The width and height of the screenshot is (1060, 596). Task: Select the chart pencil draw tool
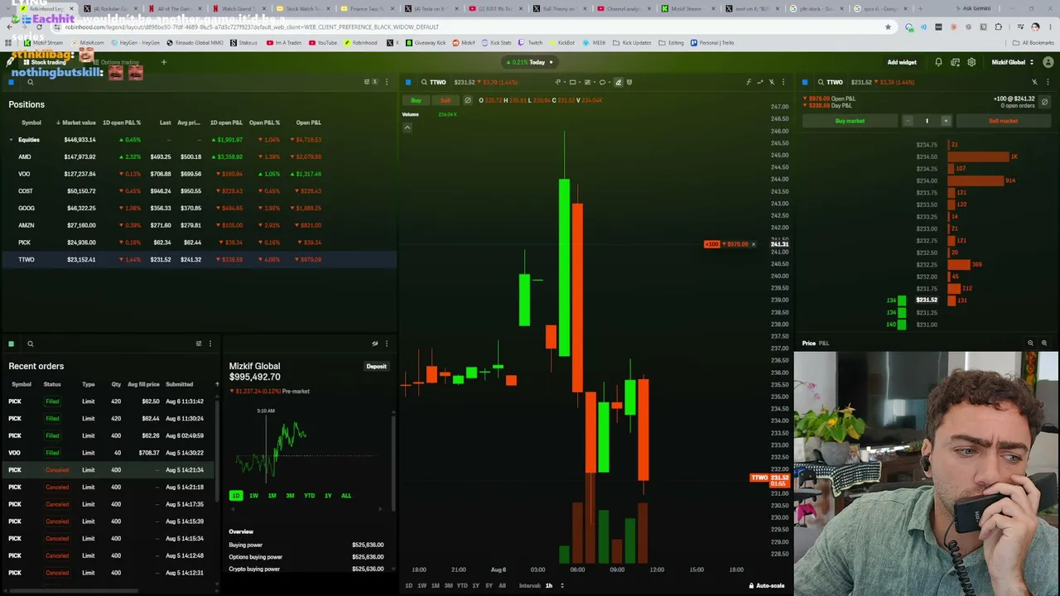point(618,82)
